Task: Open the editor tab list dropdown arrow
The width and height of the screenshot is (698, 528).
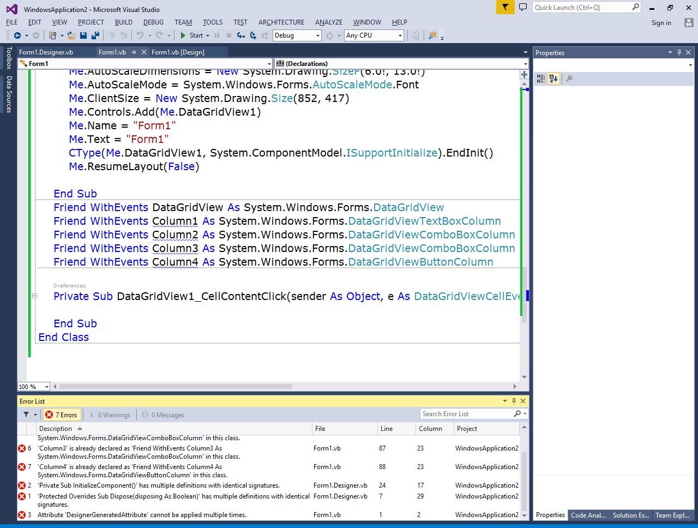Action: (525, 52)
